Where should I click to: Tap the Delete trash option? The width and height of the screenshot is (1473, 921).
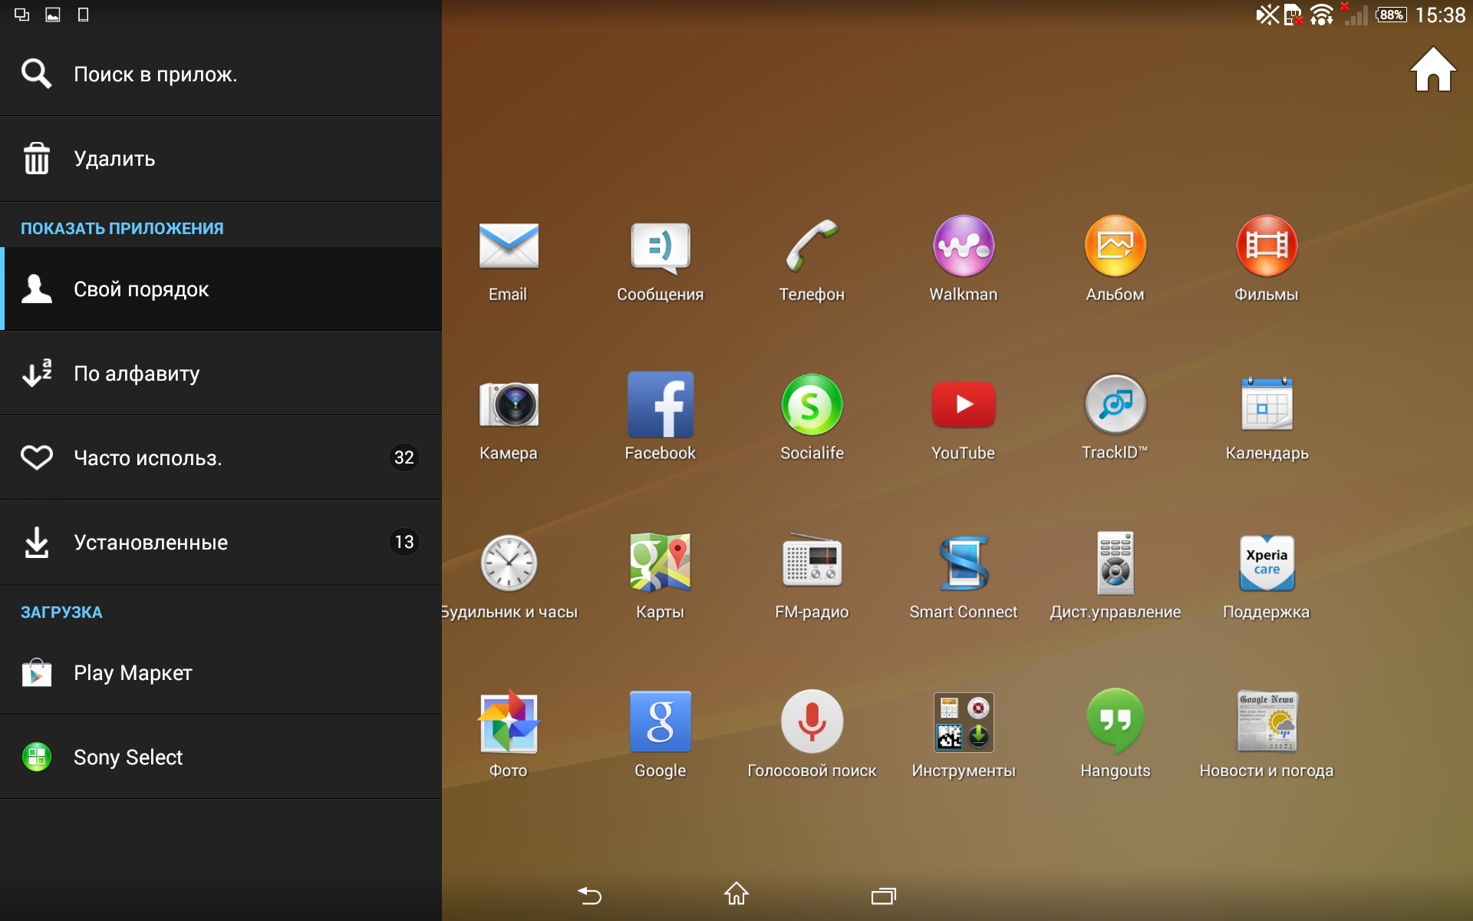coord(221,159)
